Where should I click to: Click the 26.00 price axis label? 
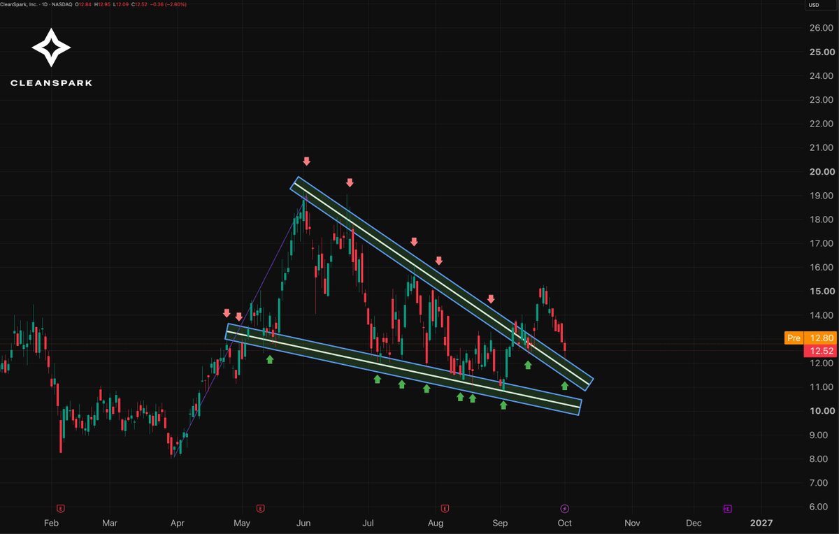click(x=823, y=28)
